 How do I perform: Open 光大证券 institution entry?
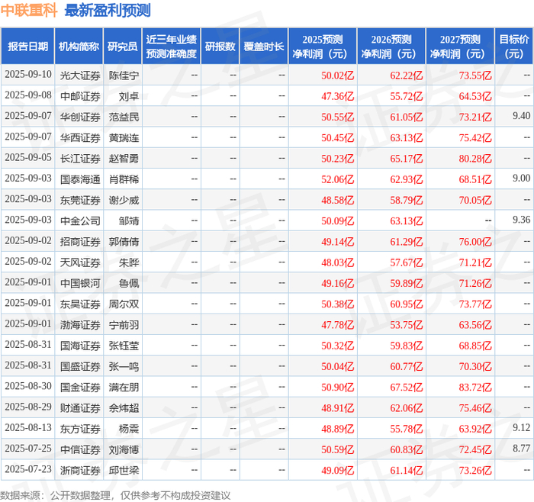(80, 76)
